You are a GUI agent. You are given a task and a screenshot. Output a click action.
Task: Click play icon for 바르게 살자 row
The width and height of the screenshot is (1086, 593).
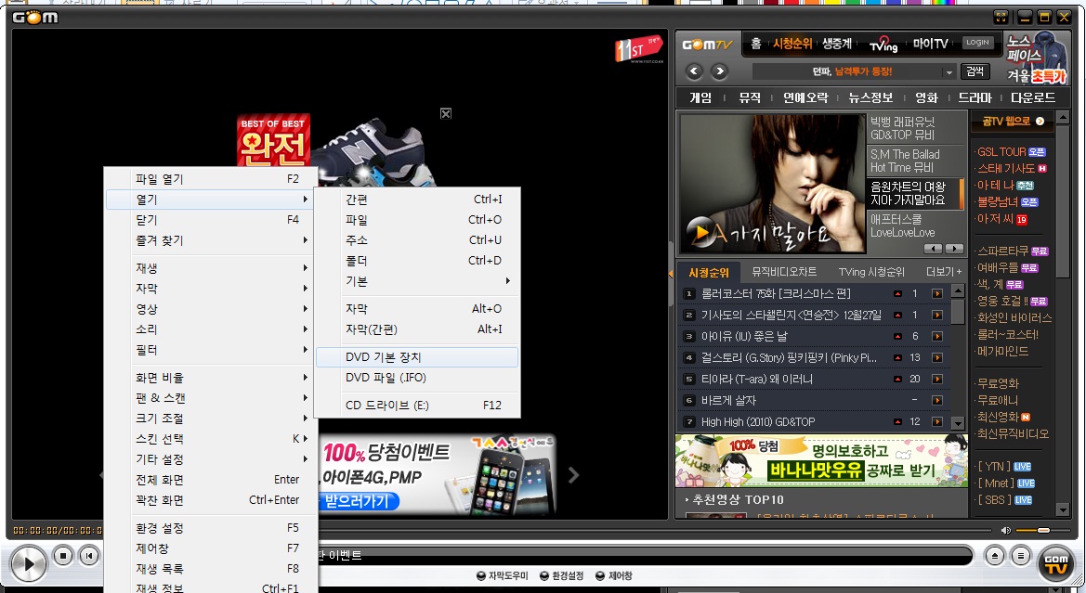937,401
